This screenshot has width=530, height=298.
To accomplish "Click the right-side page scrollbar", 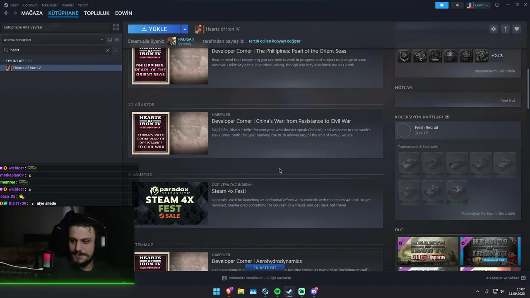I will tap(528, 89).
